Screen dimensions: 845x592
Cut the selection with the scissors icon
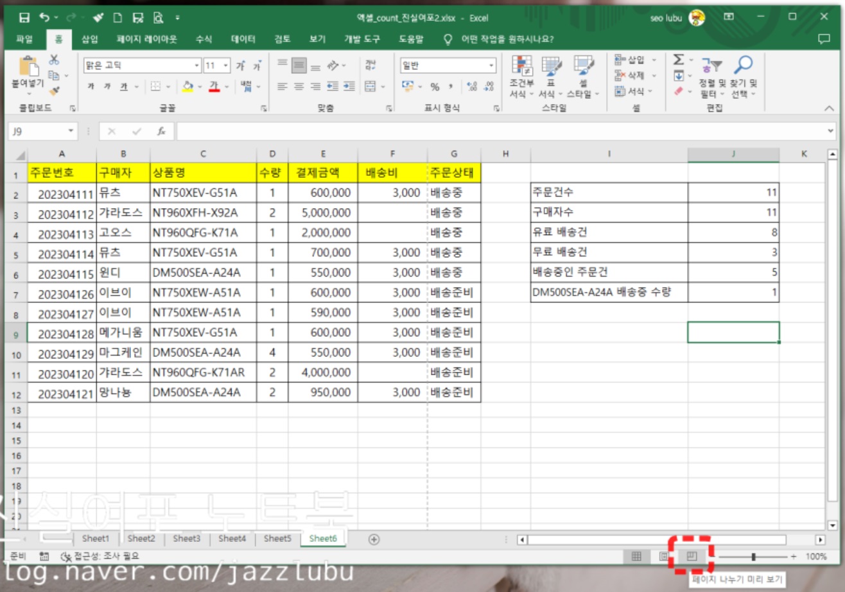54,60
